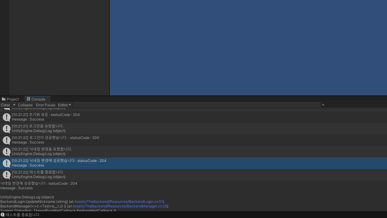The width and height of the screenshot is (387, 218).
Task: Open BackendManager.cs:25 stack trace link
Action: click(120, 206)
